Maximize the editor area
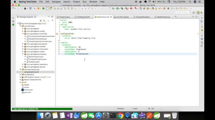Image resolution: width=215 pixels, height=120 pixels. pos(196,17)
